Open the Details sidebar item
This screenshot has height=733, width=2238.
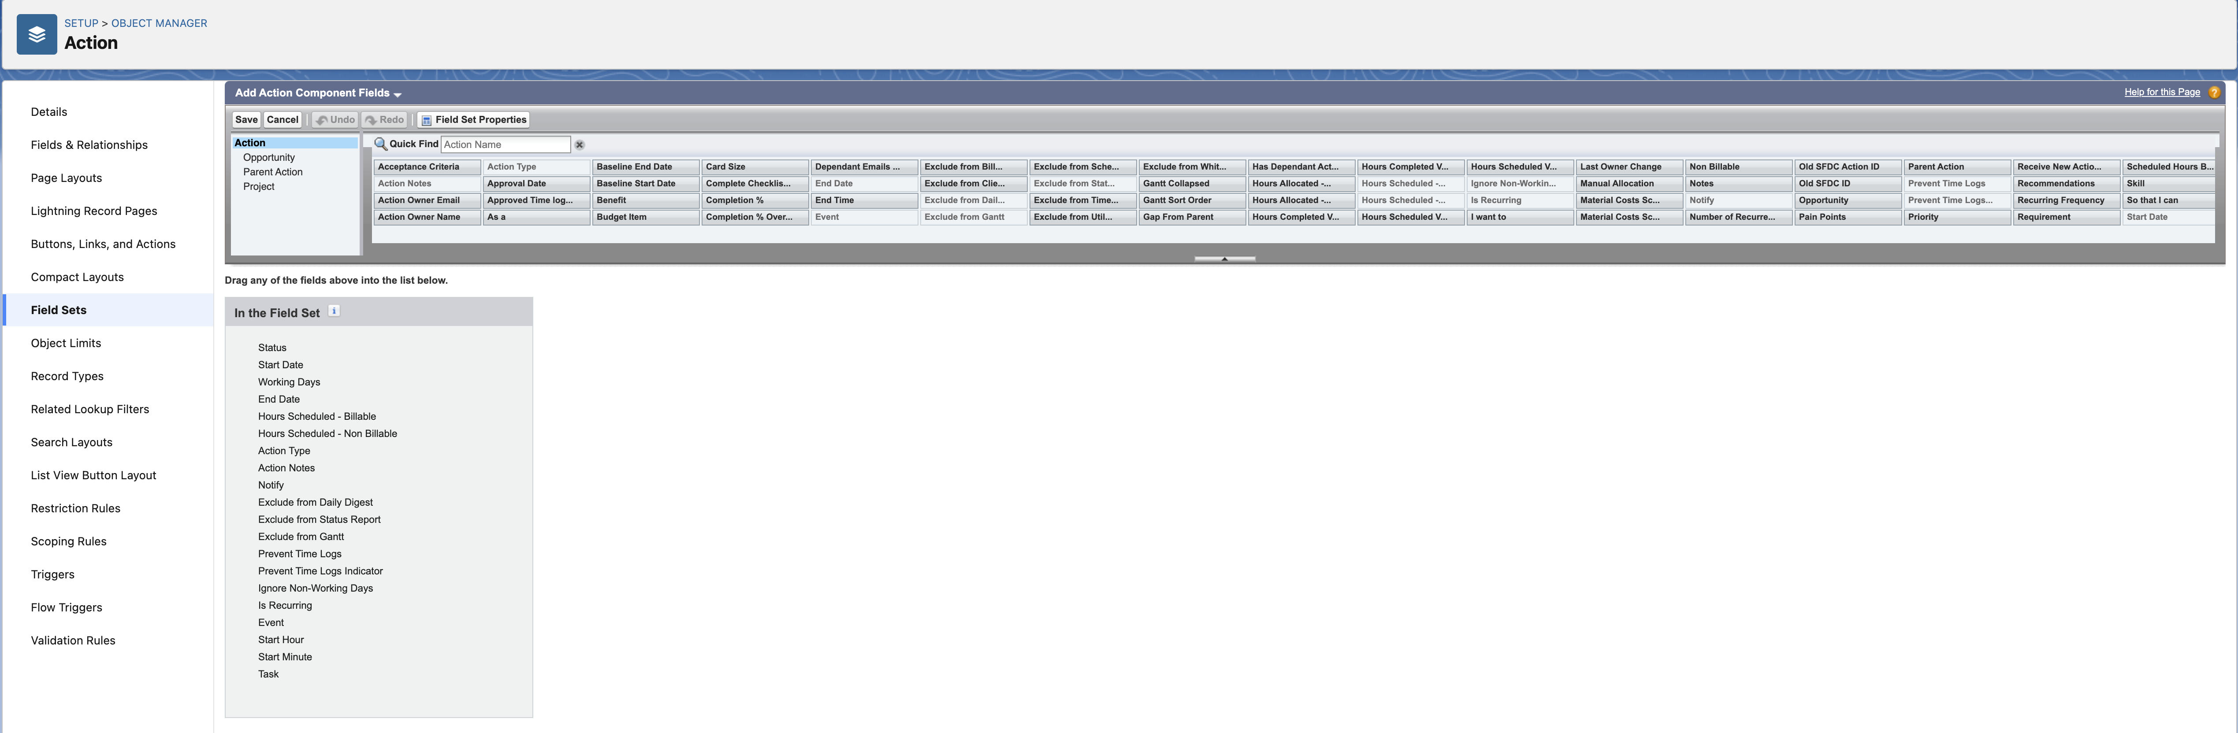coord(48,112)
